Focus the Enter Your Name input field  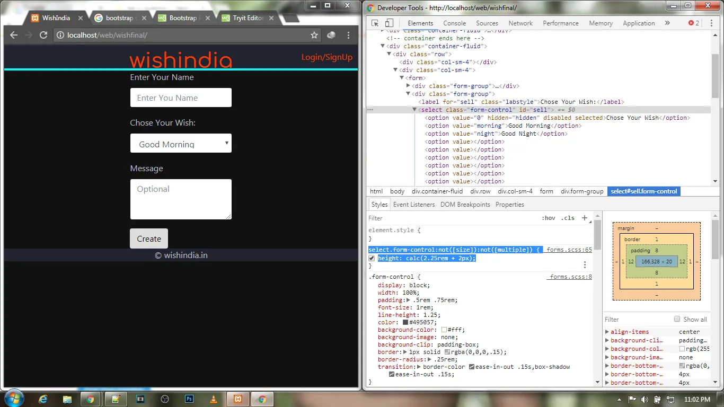[181, 98]
